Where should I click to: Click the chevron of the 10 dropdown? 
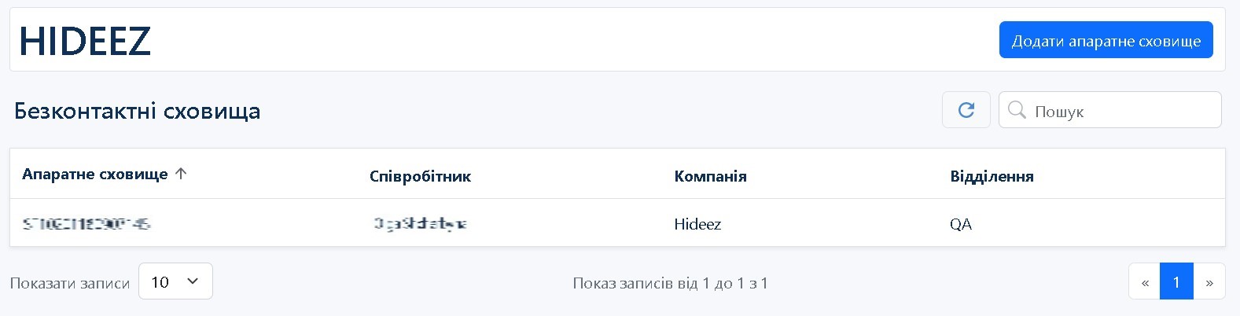pos(193,281)
